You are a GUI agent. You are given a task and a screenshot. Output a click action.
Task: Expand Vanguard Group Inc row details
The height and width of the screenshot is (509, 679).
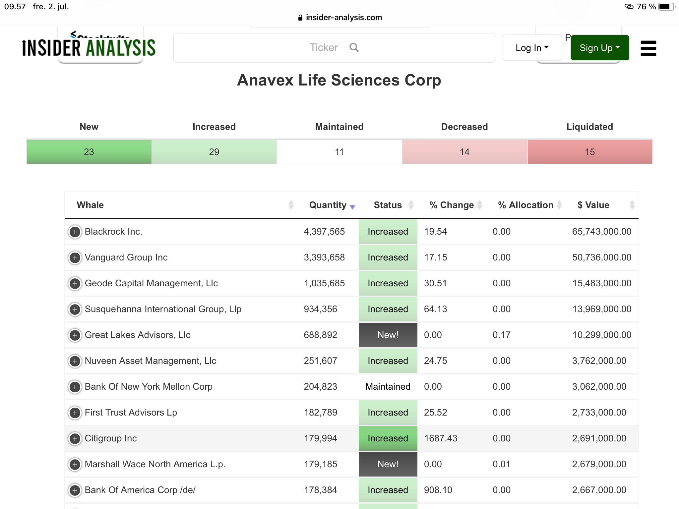click(x=75, y=257)
